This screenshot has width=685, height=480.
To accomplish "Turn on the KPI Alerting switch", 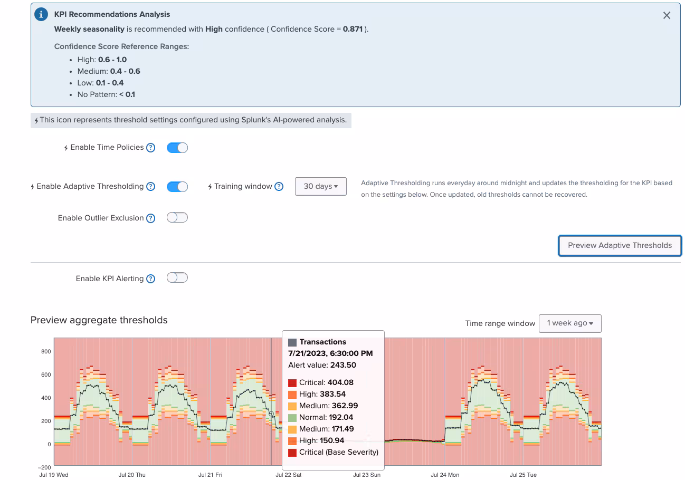I will pos(177,278).
